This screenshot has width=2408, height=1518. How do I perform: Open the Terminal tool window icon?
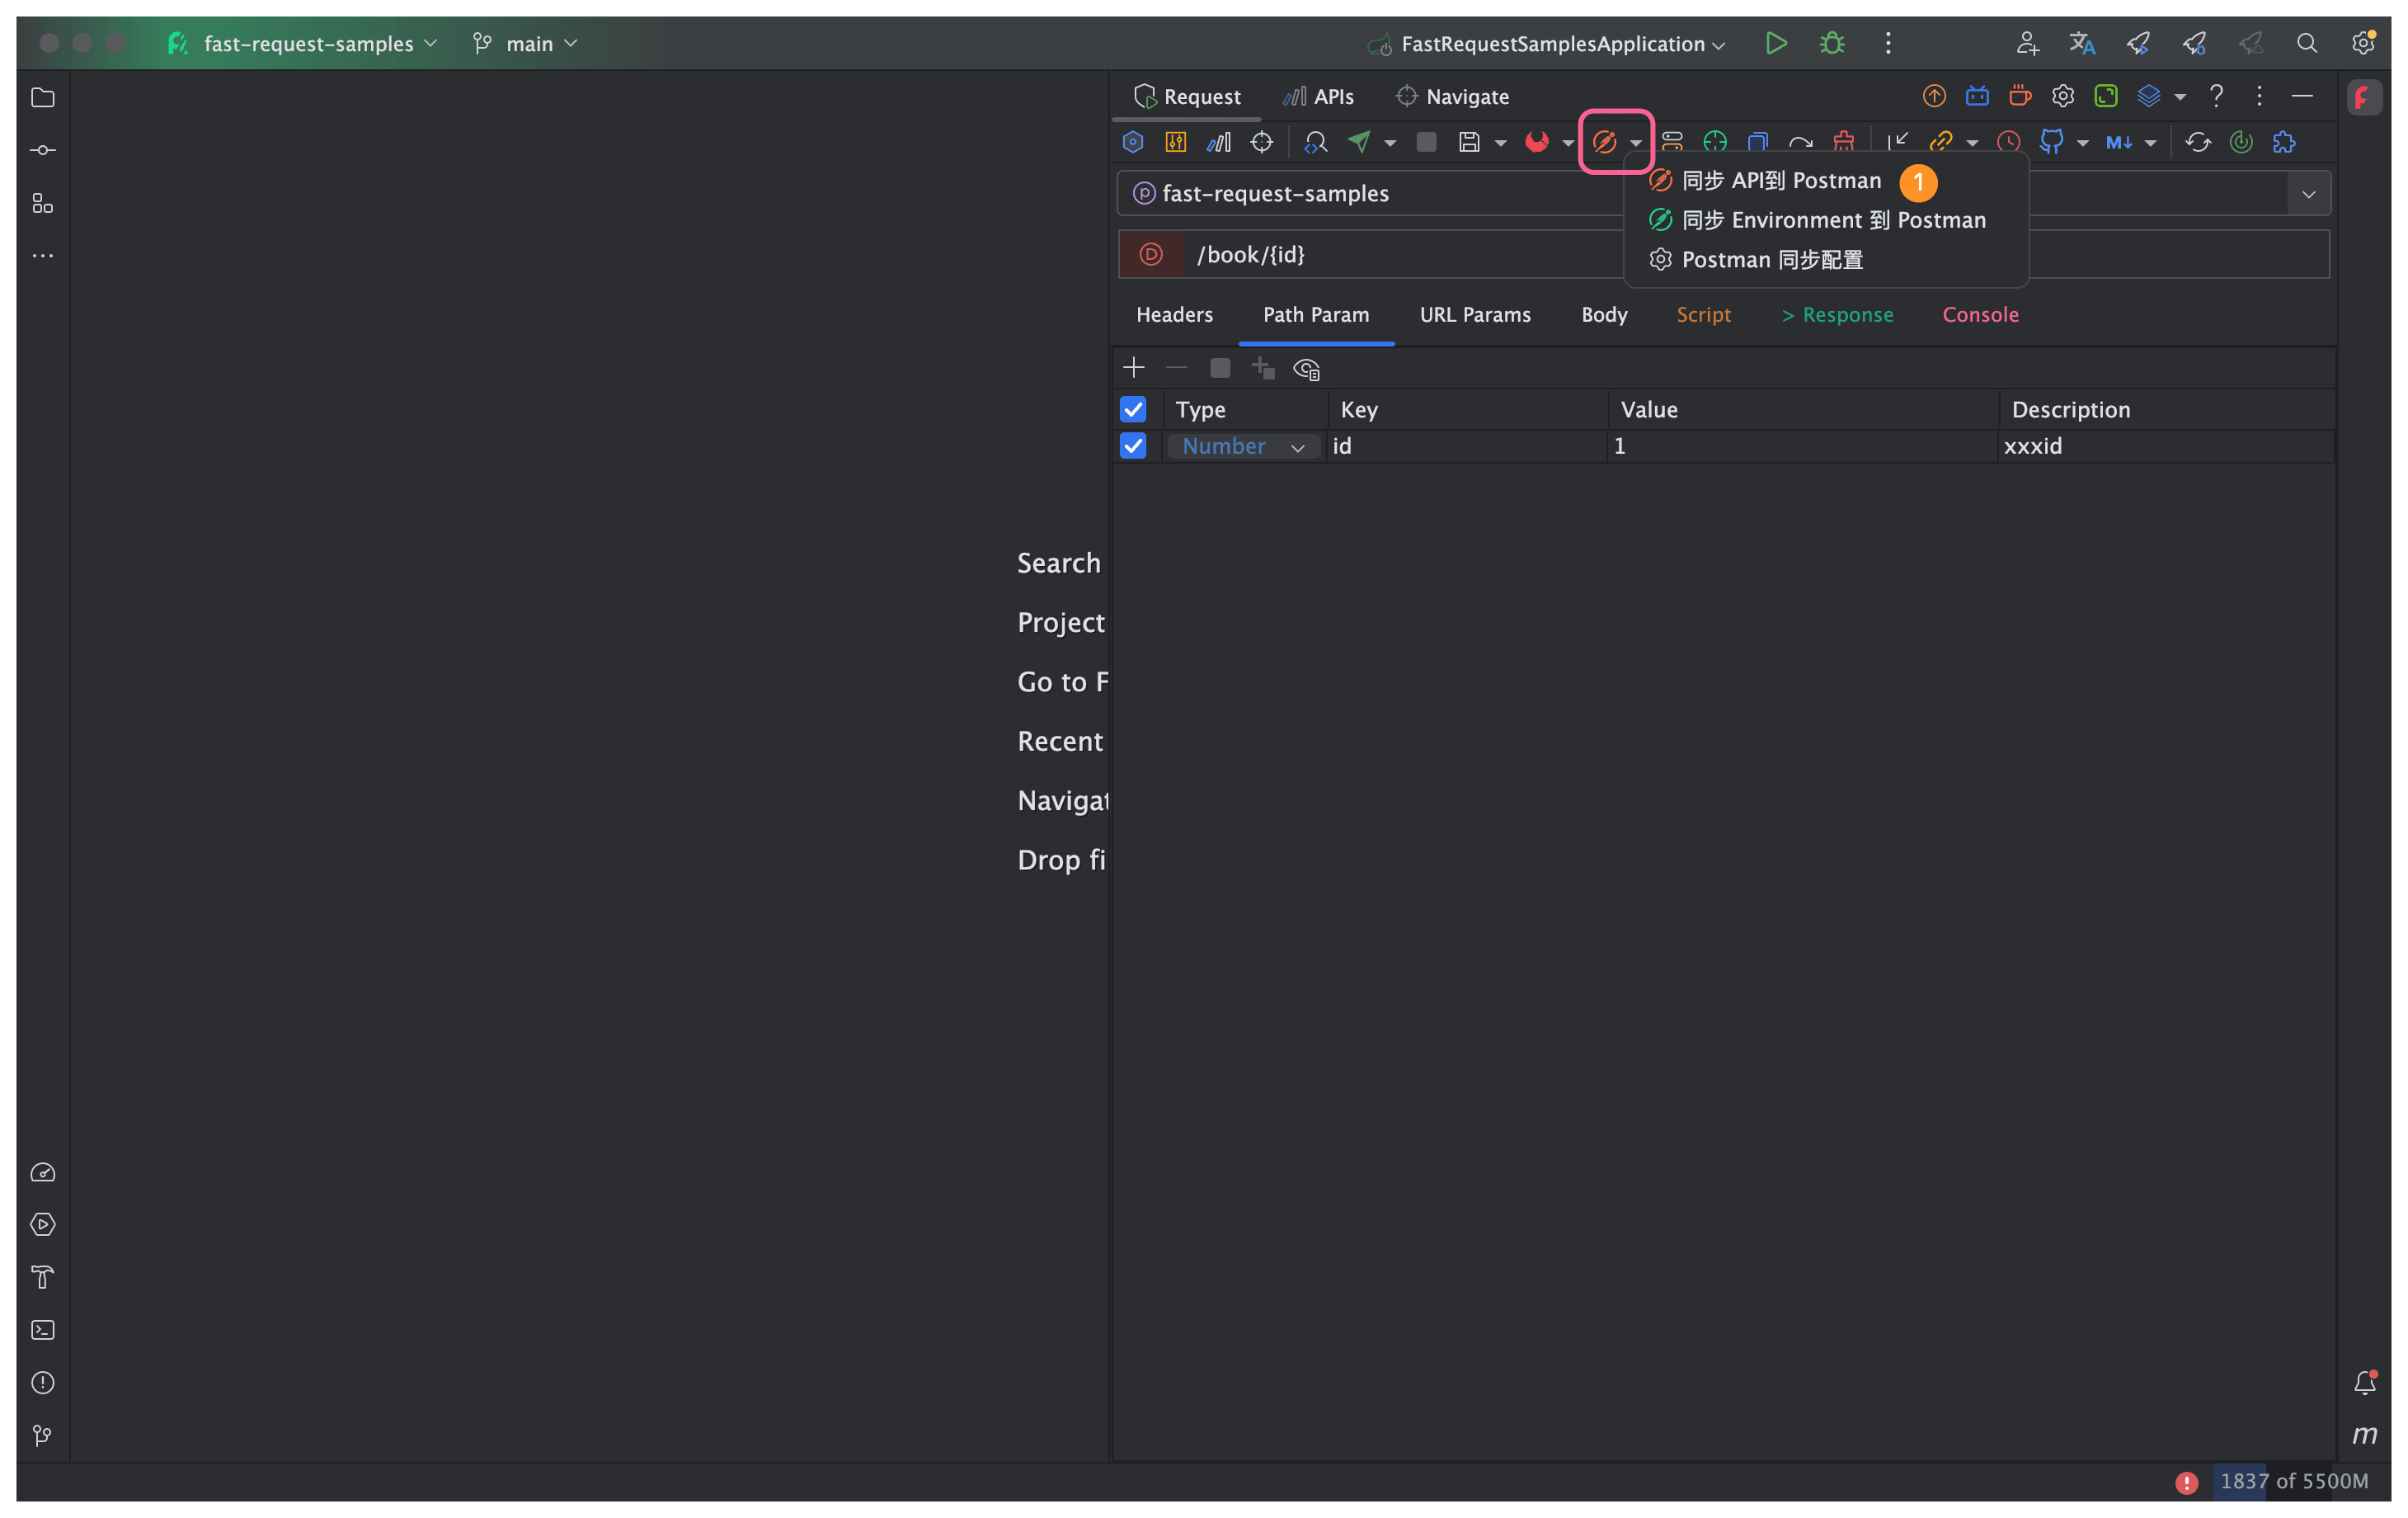pyautogui.click(x=42, y=1330)
